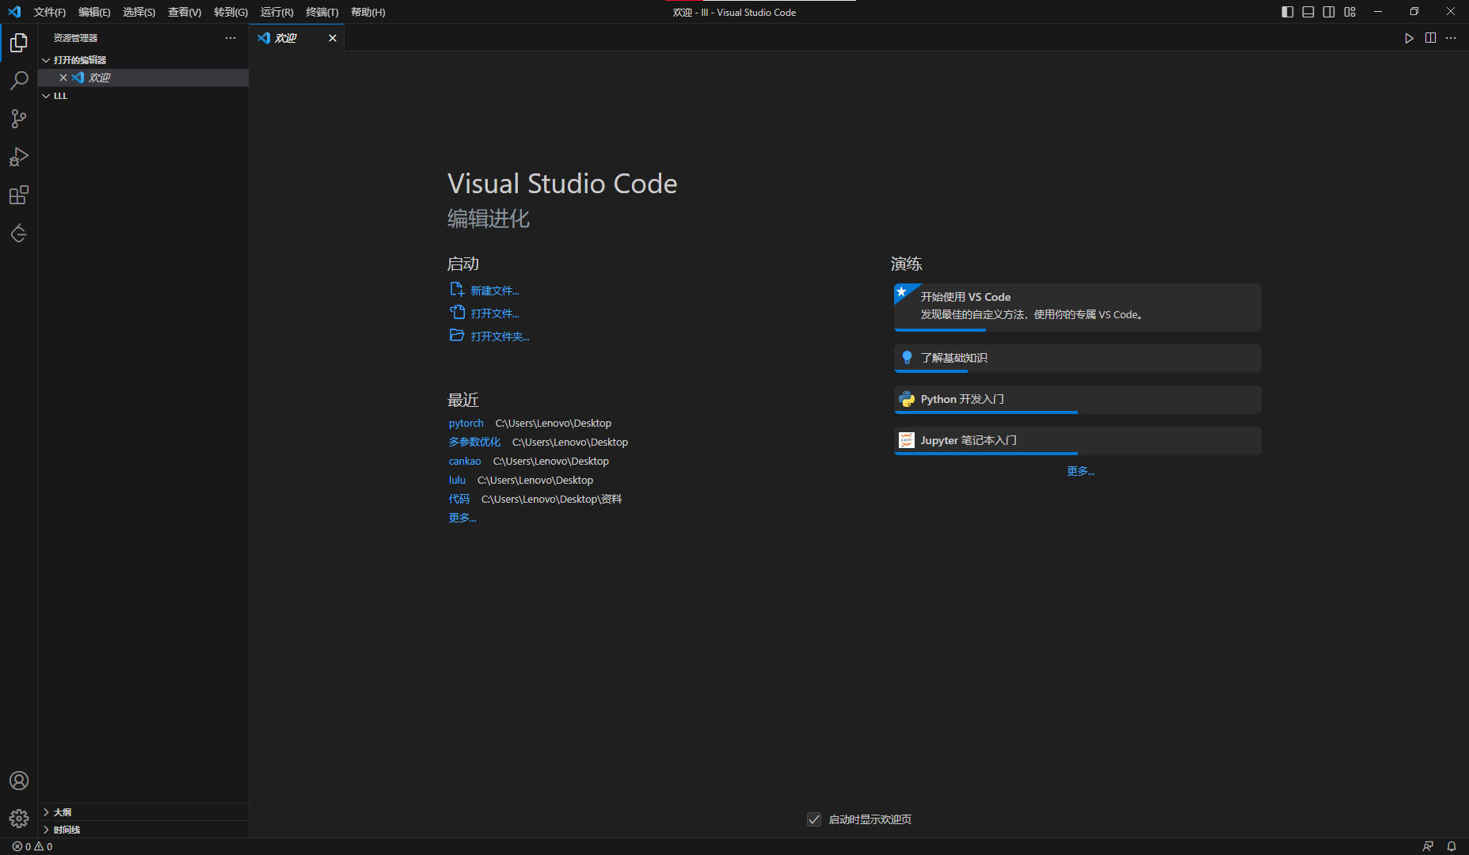
Task: Open the Explorer view in activity bar
Action: pos(19,43)
